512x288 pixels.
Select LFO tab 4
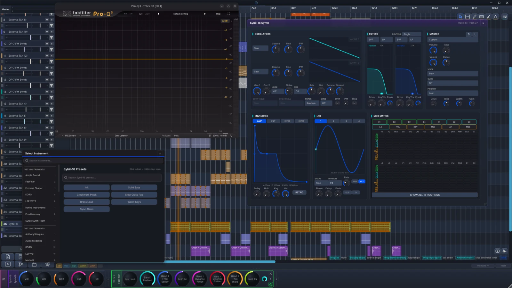coord(359,121)
